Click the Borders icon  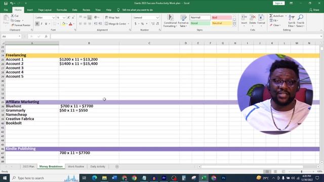(55, 24)
